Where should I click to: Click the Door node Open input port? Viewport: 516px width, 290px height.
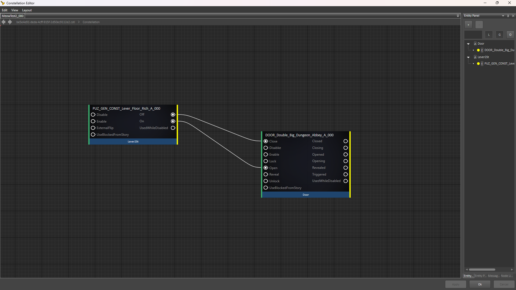pos(266,168)
